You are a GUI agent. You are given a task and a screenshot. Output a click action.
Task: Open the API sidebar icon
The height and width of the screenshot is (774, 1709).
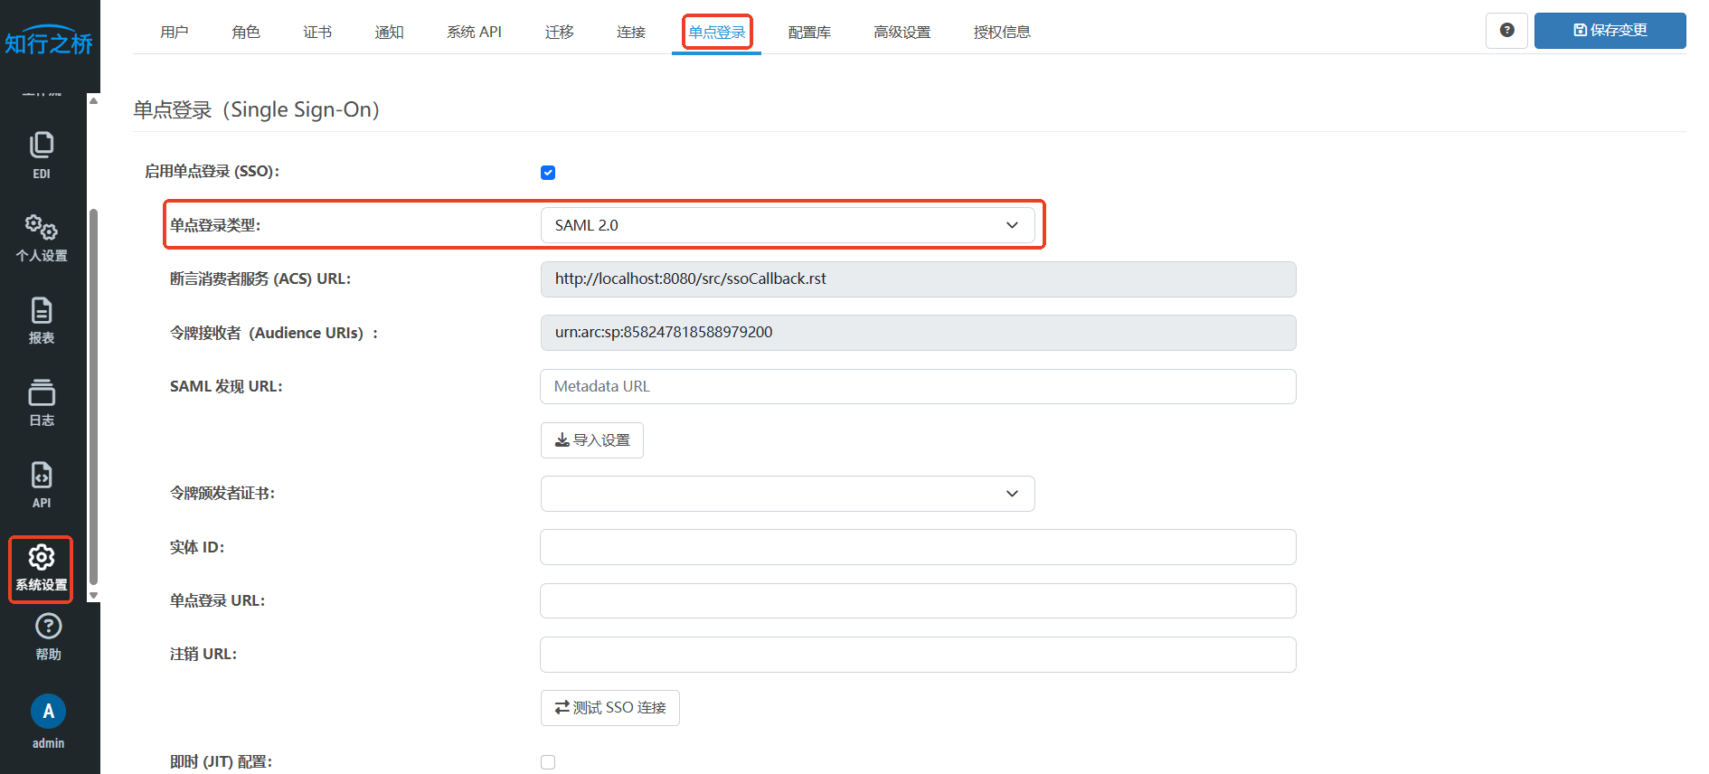coord(42,485)
